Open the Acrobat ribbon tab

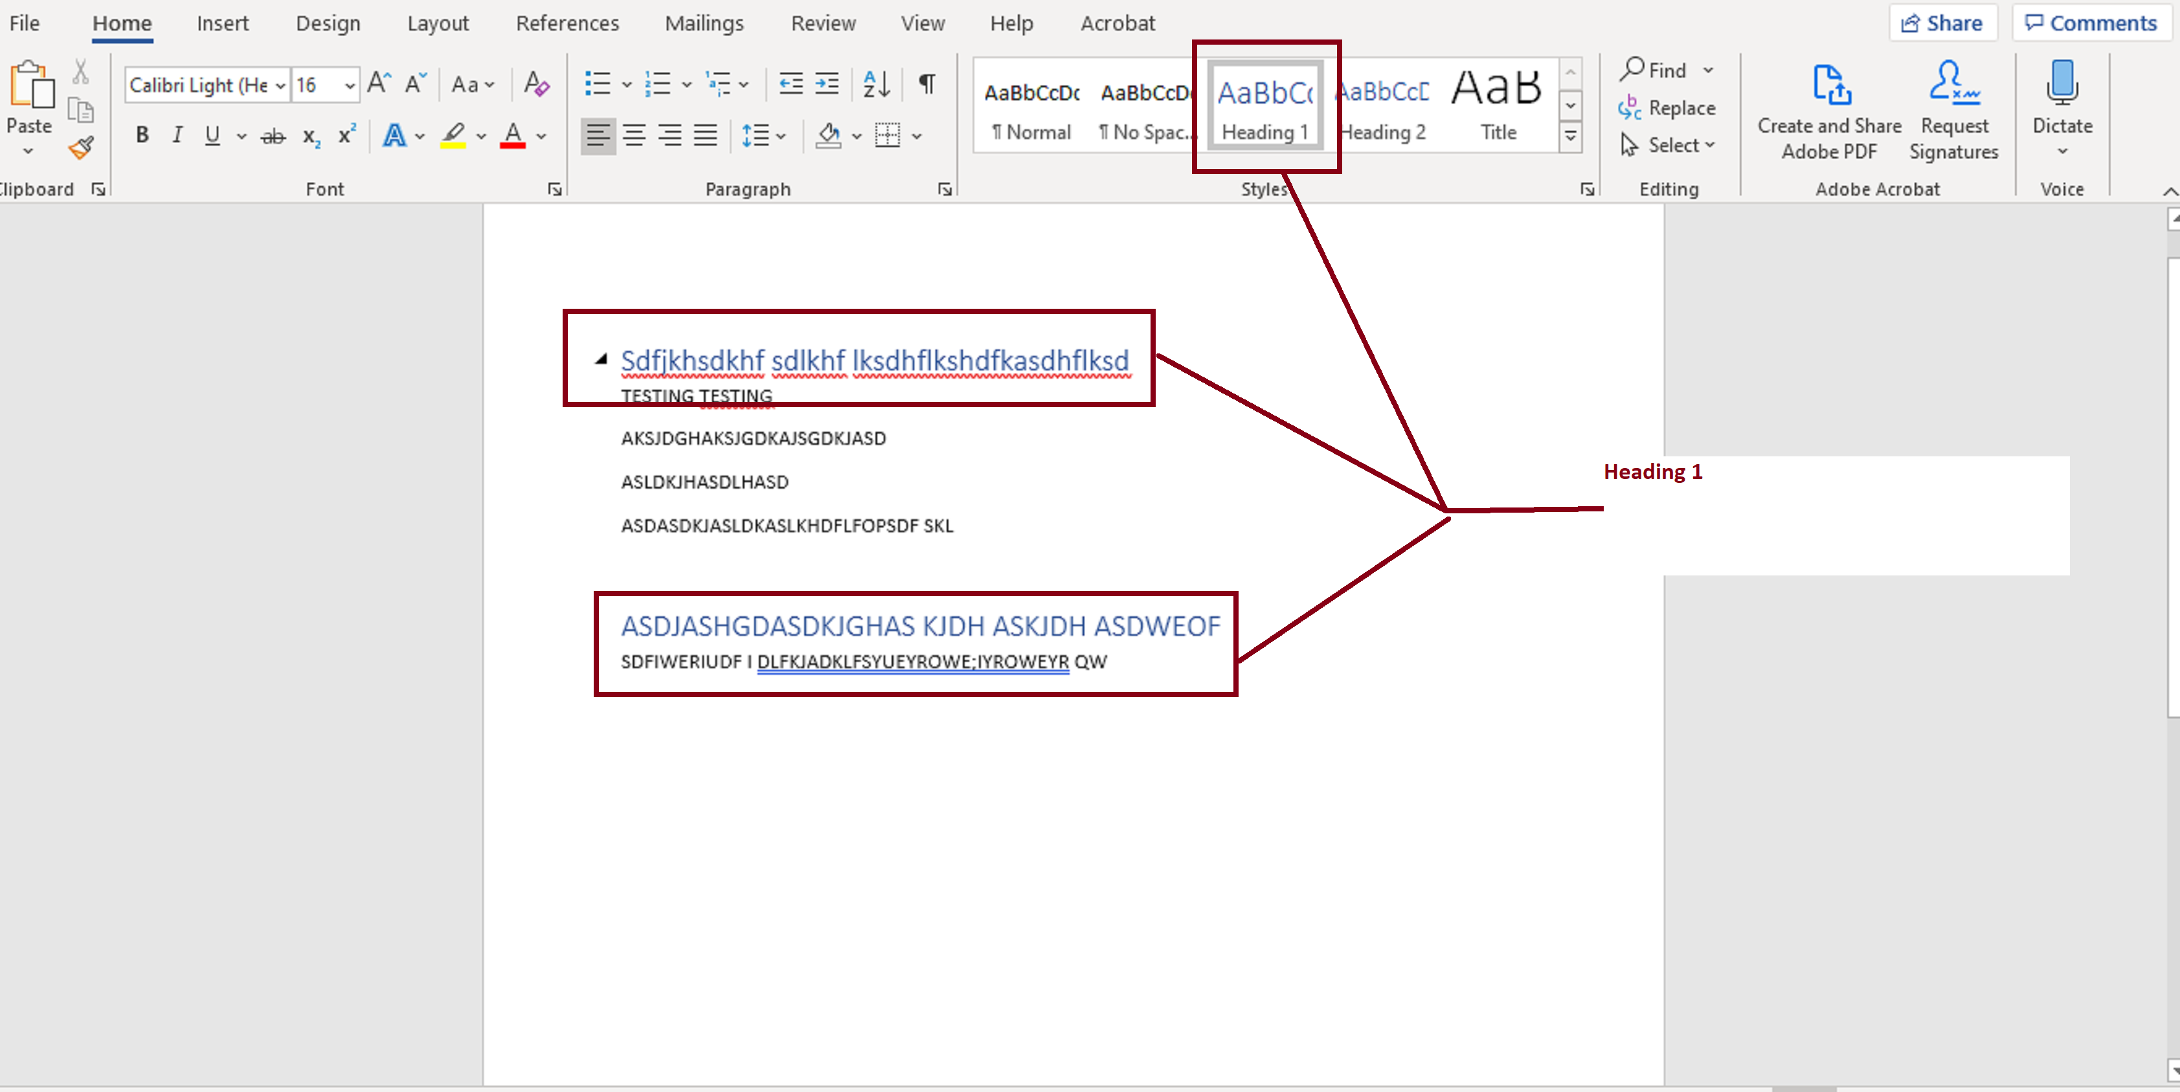(1117, 23)
